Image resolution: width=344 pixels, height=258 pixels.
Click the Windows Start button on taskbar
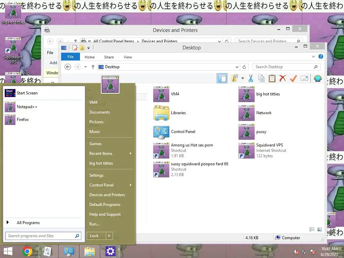[8, 251]
